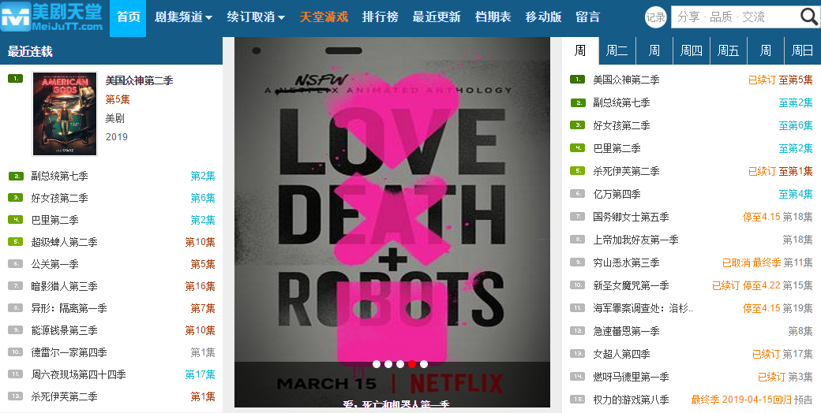This screenshot has width=821, height=413.
Task: Open 亿万第四季 in schedule list
Action: [x=617, y=194]
